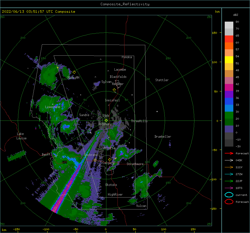Pick the dark orange 57–60 dBZ swatch
This screenshot has width=250, height=233.
point(229,46)
